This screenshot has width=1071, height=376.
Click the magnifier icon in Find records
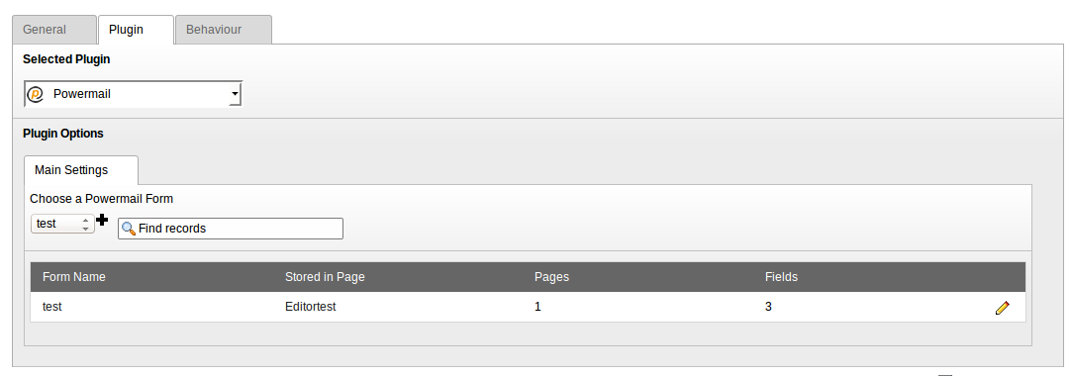point(128,229)
